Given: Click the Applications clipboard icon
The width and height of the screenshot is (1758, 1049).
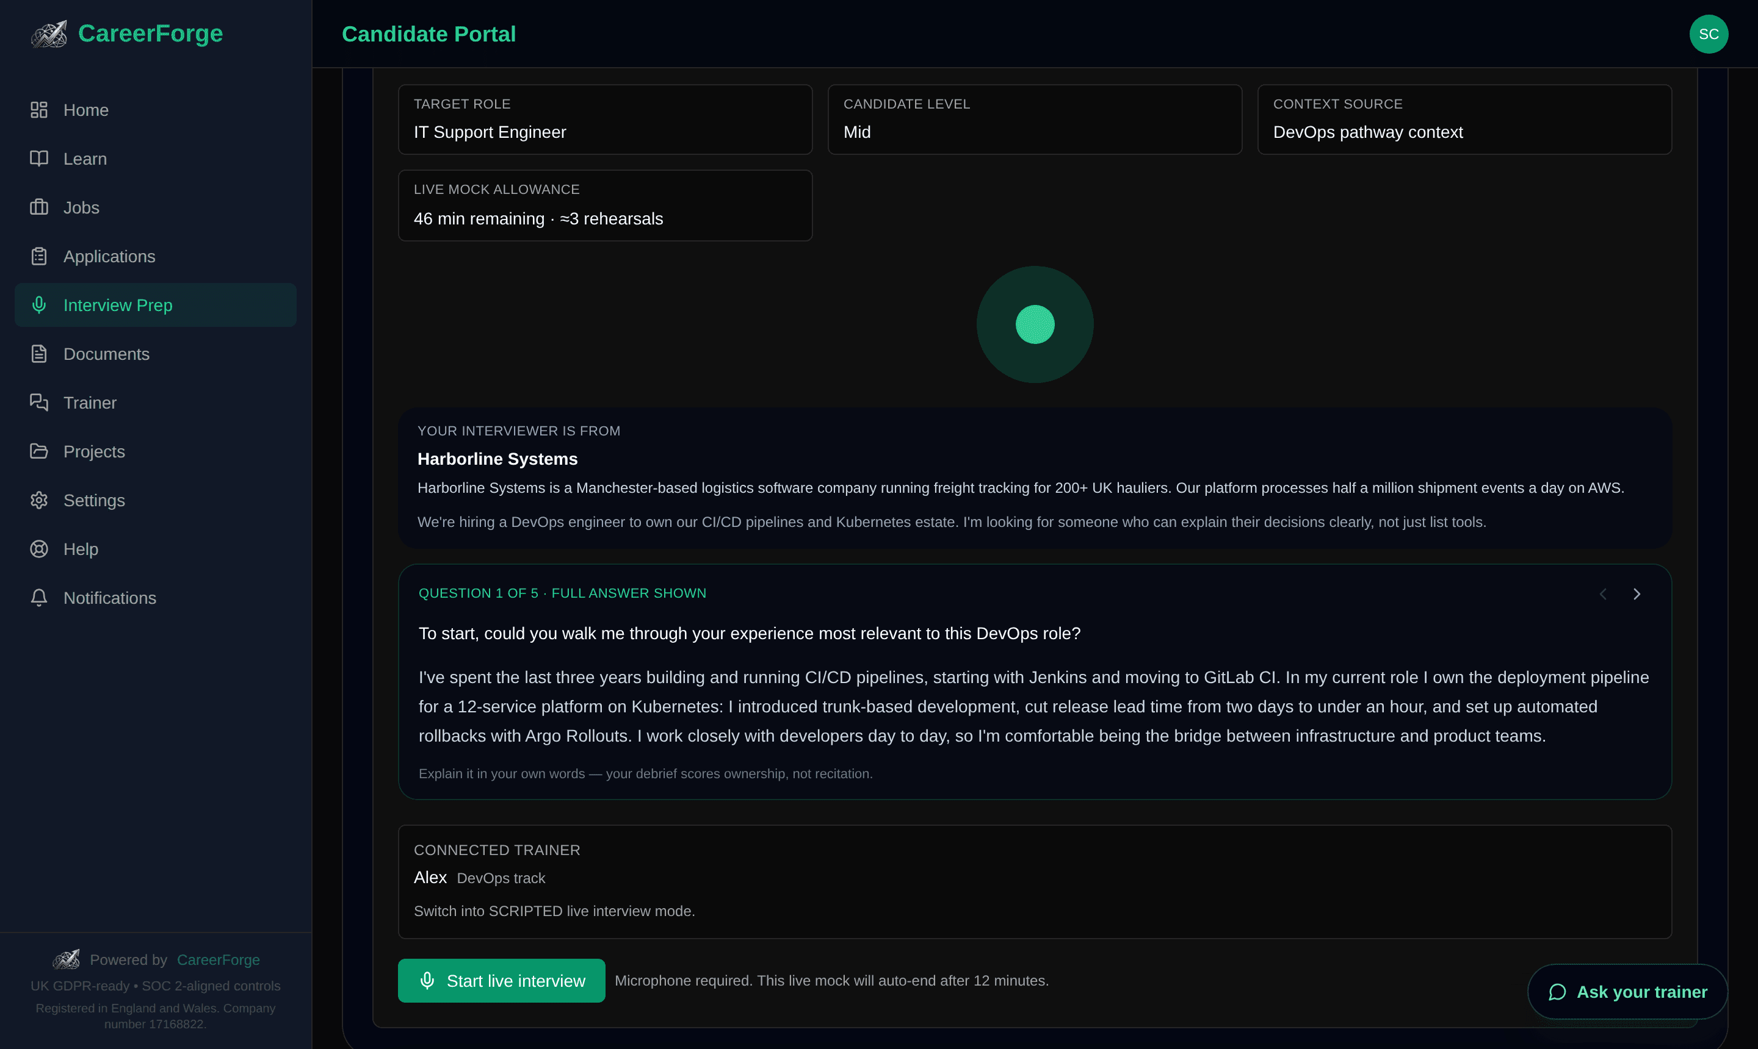Looking at the screenshot, I should (39, 257).
